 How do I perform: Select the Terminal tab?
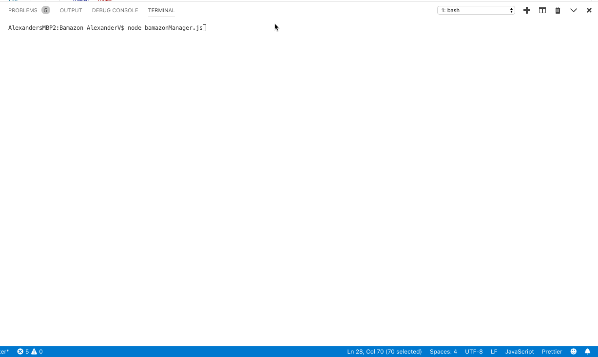[x=161, y=10]
